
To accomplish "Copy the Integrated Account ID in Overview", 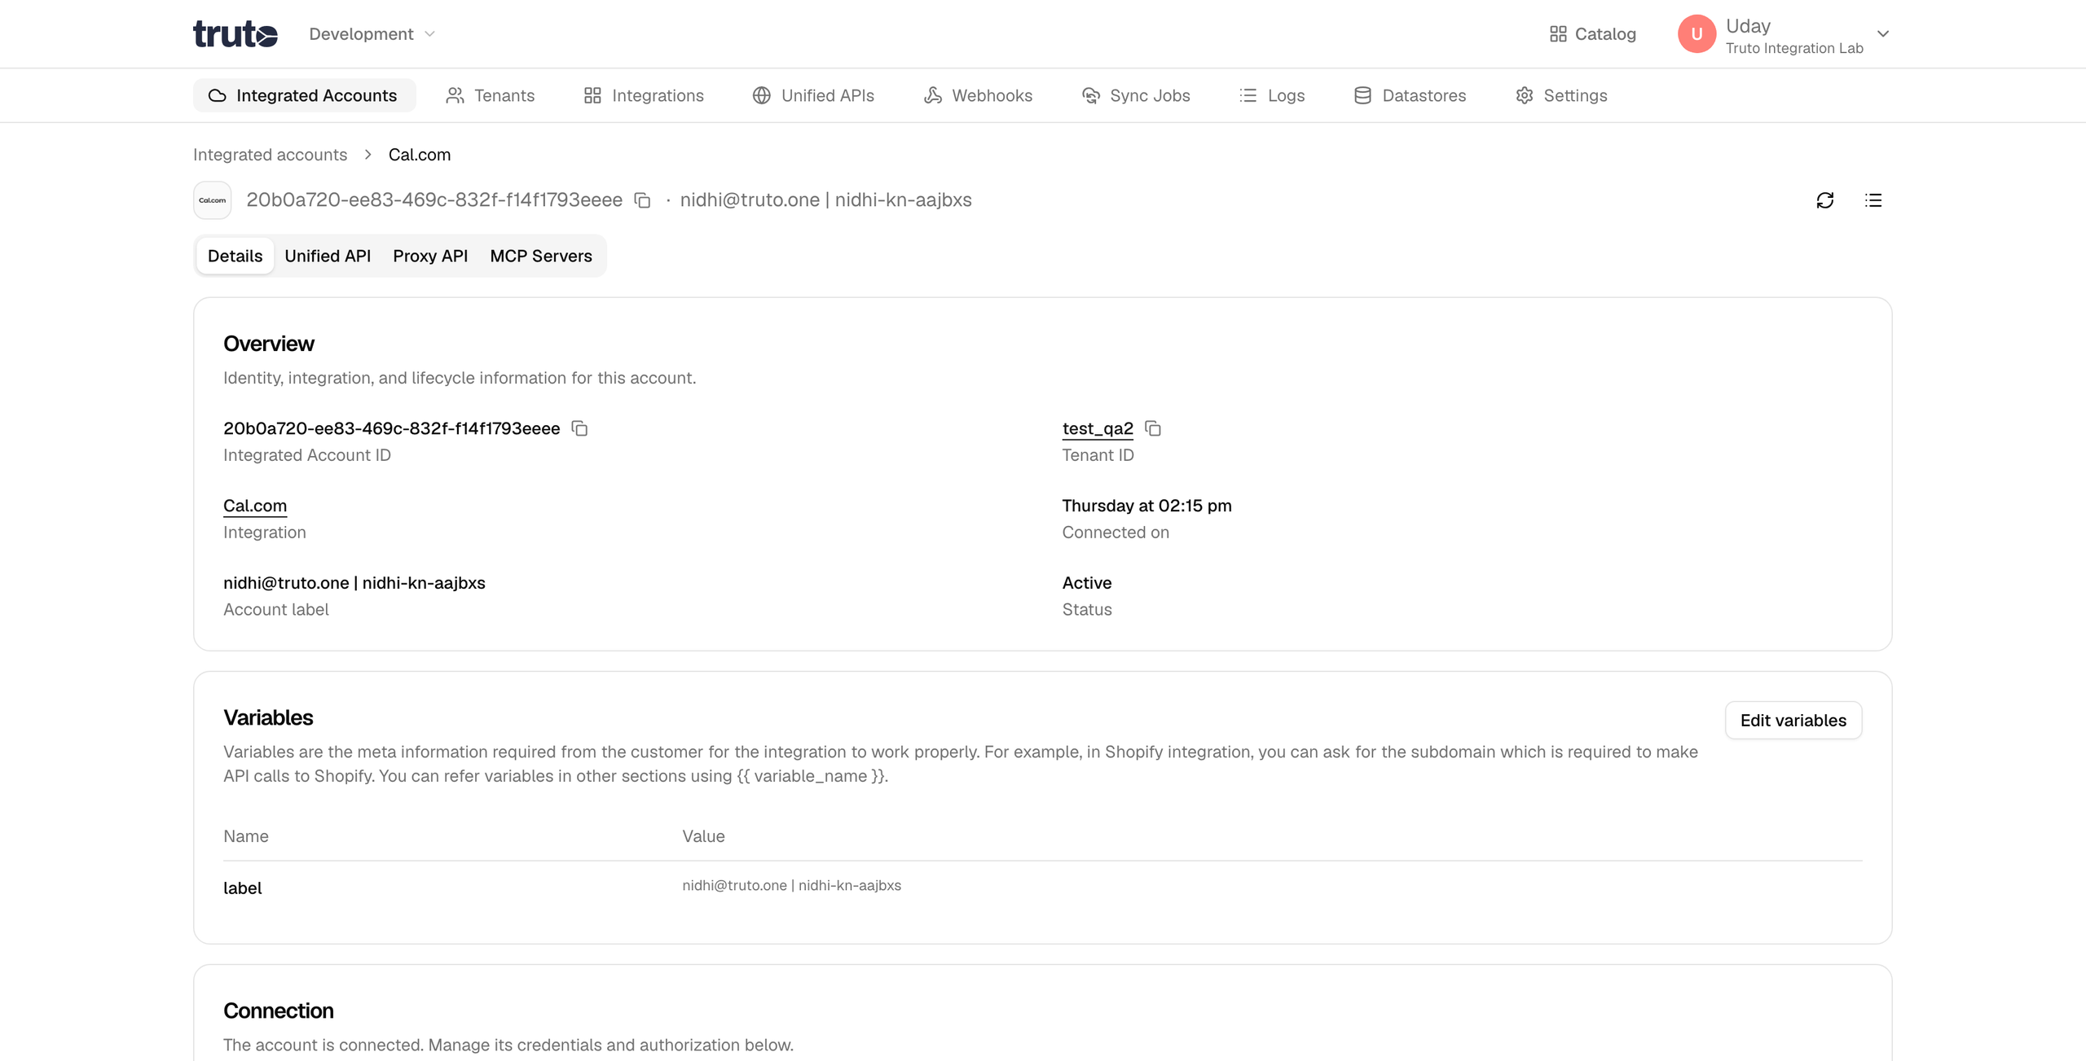I will (x=579, y=428).
